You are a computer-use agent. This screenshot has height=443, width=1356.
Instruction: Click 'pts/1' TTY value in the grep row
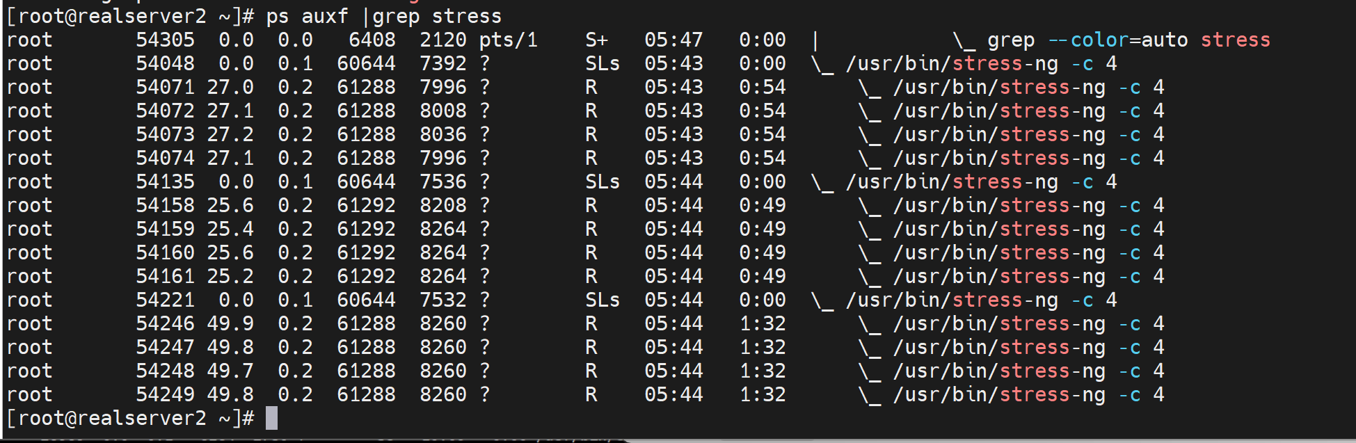(508, 40)
